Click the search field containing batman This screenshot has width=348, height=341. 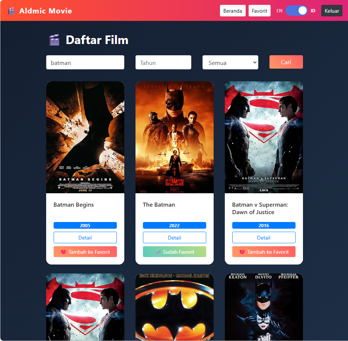85,62
